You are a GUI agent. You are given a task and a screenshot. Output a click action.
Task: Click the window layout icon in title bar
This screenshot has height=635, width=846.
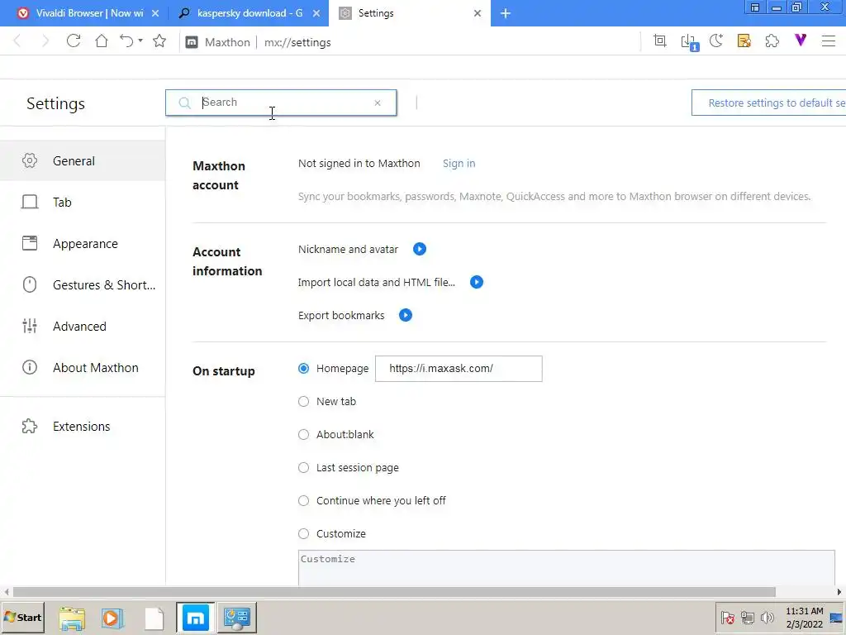(755, 7)
